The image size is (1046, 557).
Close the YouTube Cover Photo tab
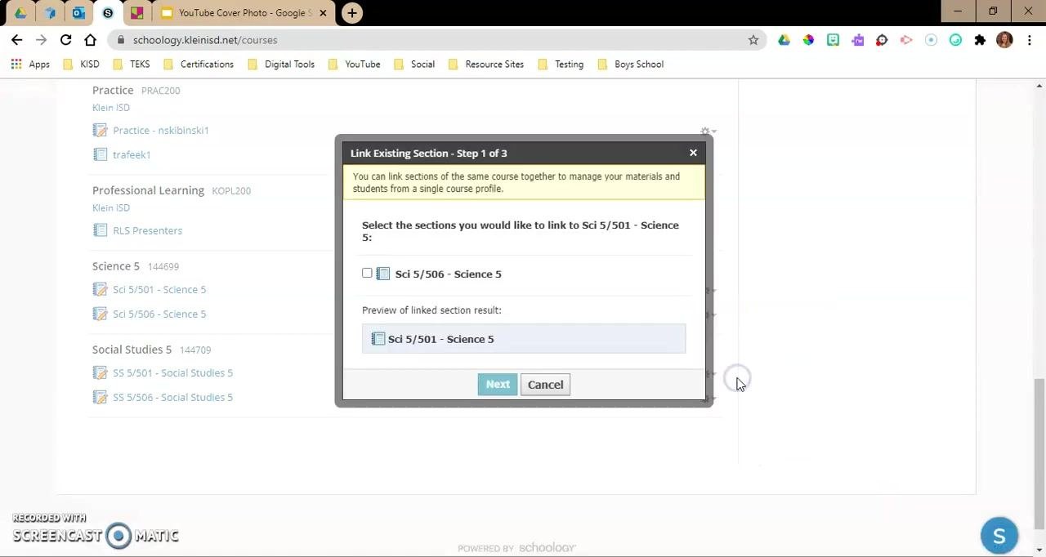323,13
